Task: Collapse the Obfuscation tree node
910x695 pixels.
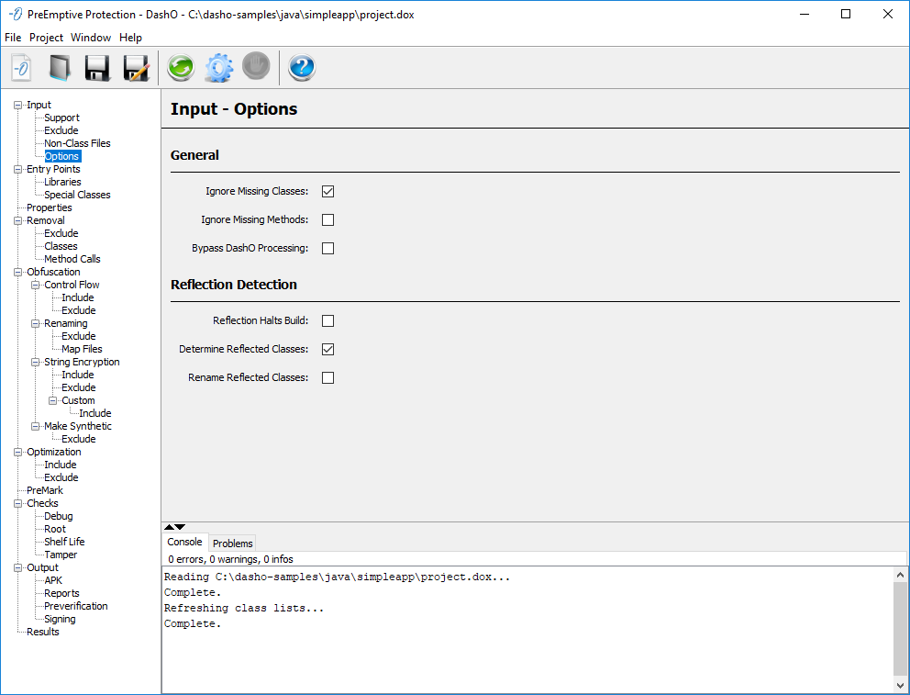Action: (18, 272)
